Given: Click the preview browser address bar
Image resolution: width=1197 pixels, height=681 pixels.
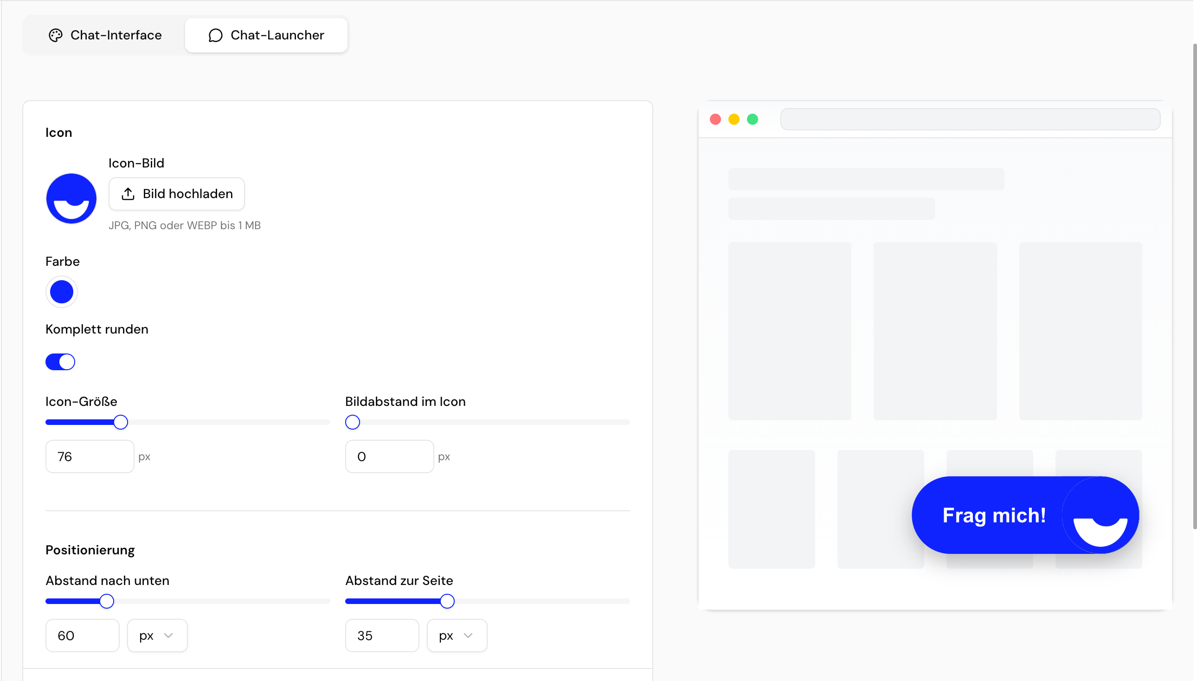Looking at the screenshot, I should point(970,119).
